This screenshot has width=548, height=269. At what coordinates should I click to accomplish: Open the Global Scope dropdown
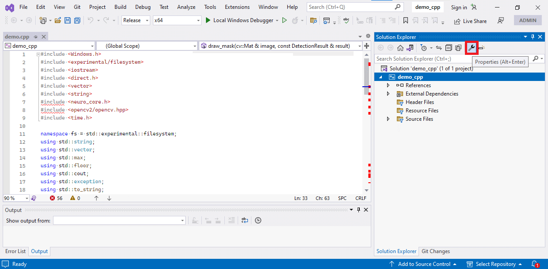click(147, 46)
